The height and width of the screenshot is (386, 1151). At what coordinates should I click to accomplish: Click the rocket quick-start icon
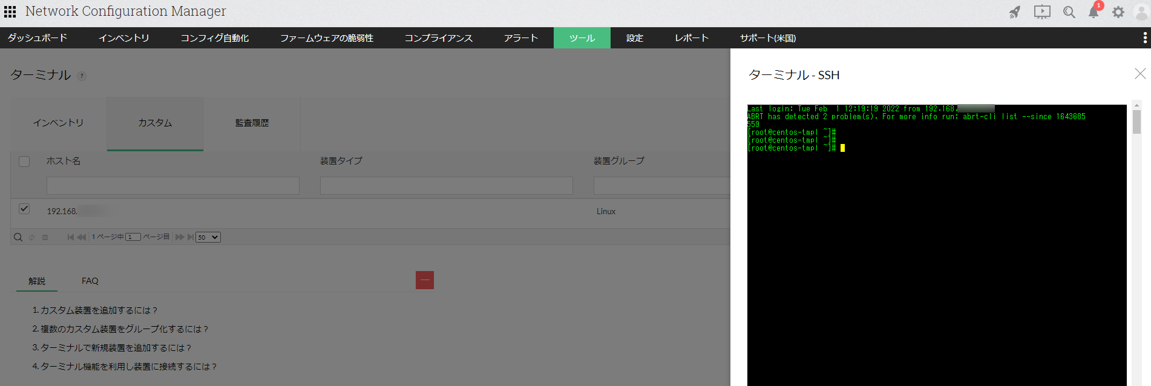[1015, 12]
